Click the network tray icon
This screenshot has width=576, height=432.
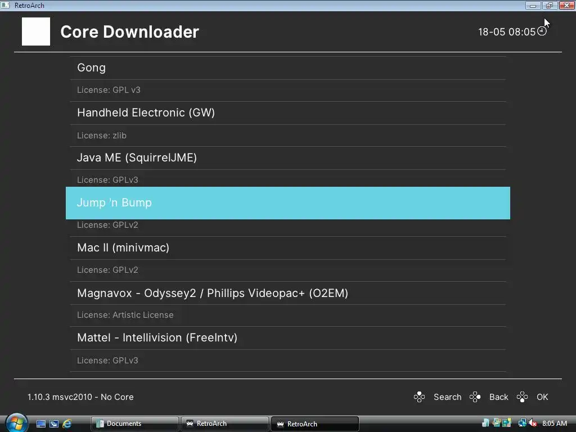[x=522, y=423]
